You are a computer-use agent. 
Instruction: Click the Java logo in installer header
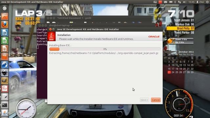coord(52,36)
